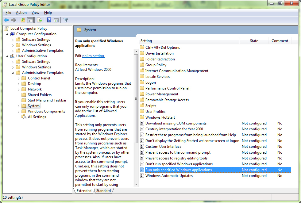Collapse Administrative Templates under User Configuration
The width and height of the screenshot is (301, 203).
tap(13, 73)
